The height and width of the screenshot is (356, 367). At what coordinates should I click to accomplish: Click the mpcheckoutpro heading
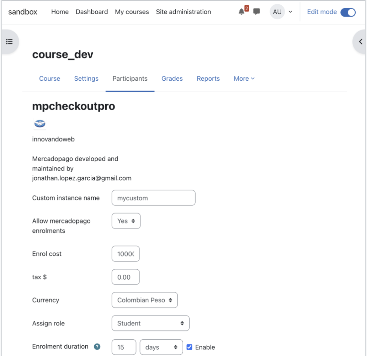[x=74, y=106]
